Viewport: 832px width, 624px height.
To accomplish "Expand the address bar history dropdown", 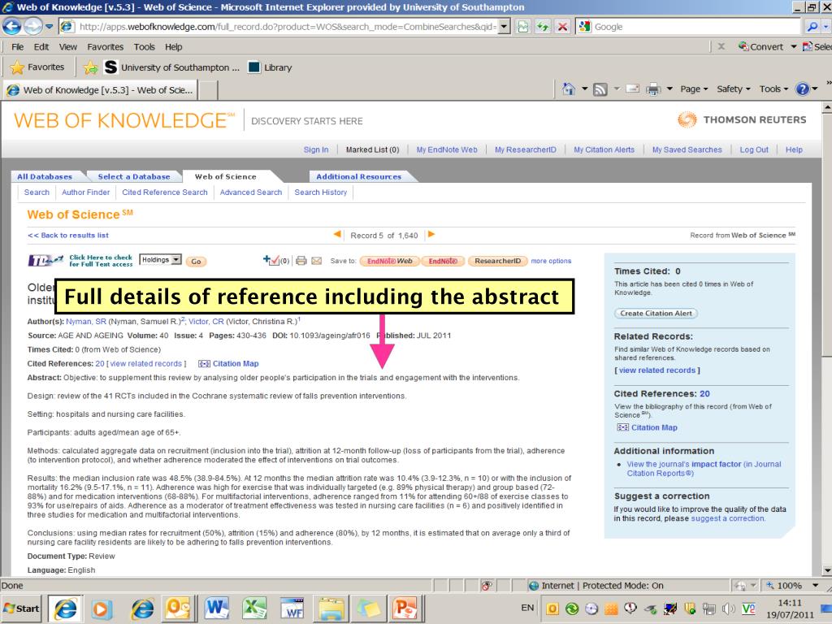I will click(505, 27).
